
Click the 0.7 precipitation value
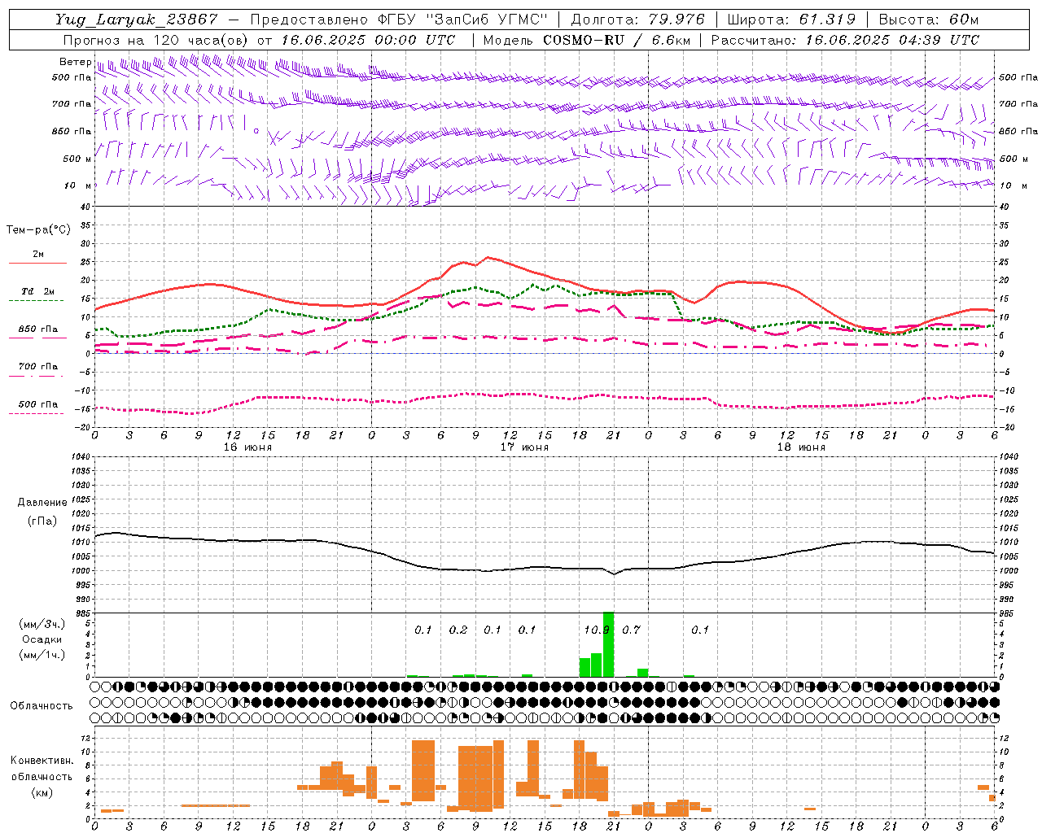coord(631,630)
